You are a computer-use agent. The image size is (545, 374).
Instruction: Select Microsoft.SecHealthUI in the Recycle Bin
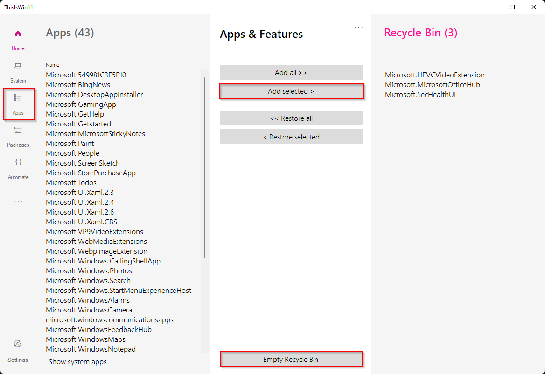tap(420, 95)
